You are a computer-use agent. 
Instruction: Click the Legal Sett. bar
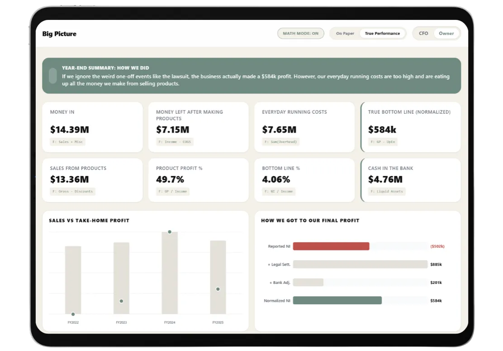pyautogui.click(x=360, y=264)
